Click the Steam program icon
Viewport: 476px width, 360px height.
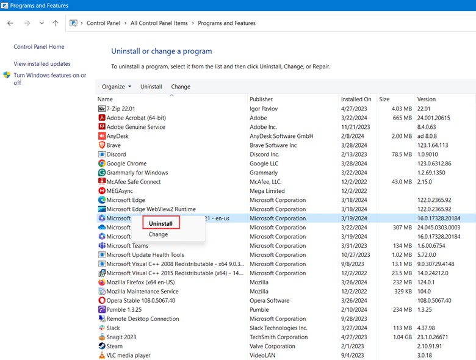pyautogui.click(x=102, y=346)
